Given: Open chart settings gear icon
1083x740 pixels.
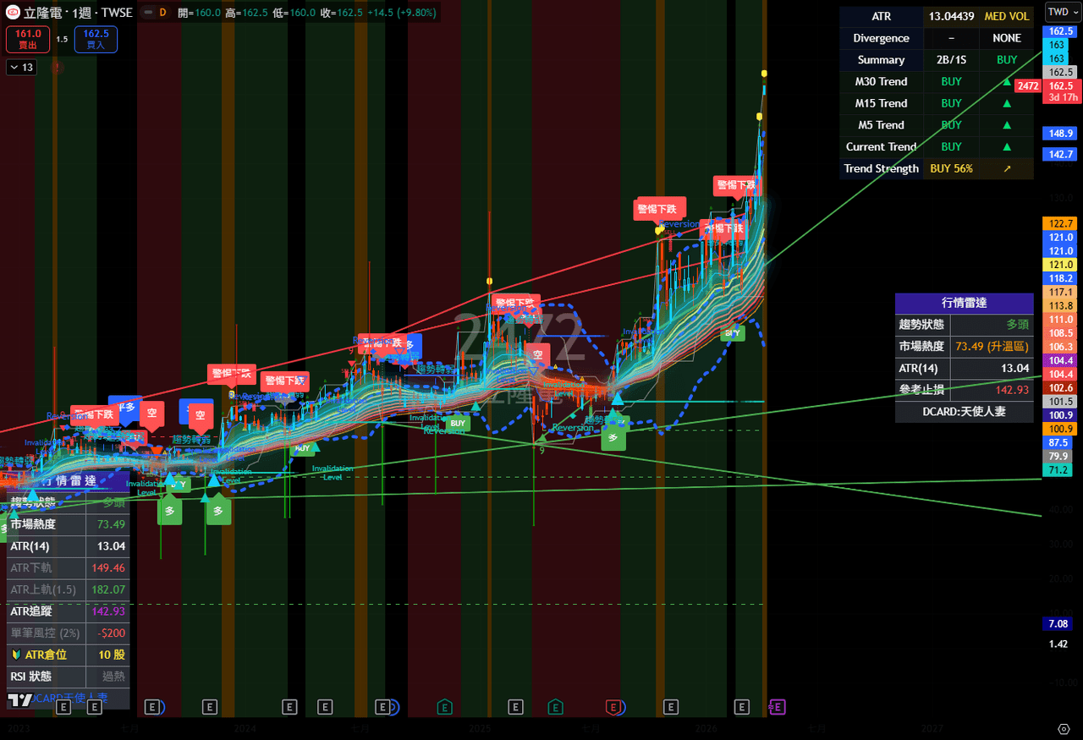Looking at the screenshot, I should (x=1064, y=728).
